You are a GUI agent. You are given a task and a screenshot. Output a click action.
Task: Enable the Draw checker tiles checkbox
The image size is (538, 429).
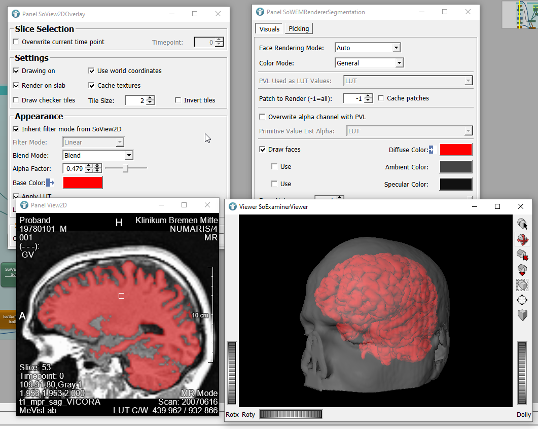point(16,100)
